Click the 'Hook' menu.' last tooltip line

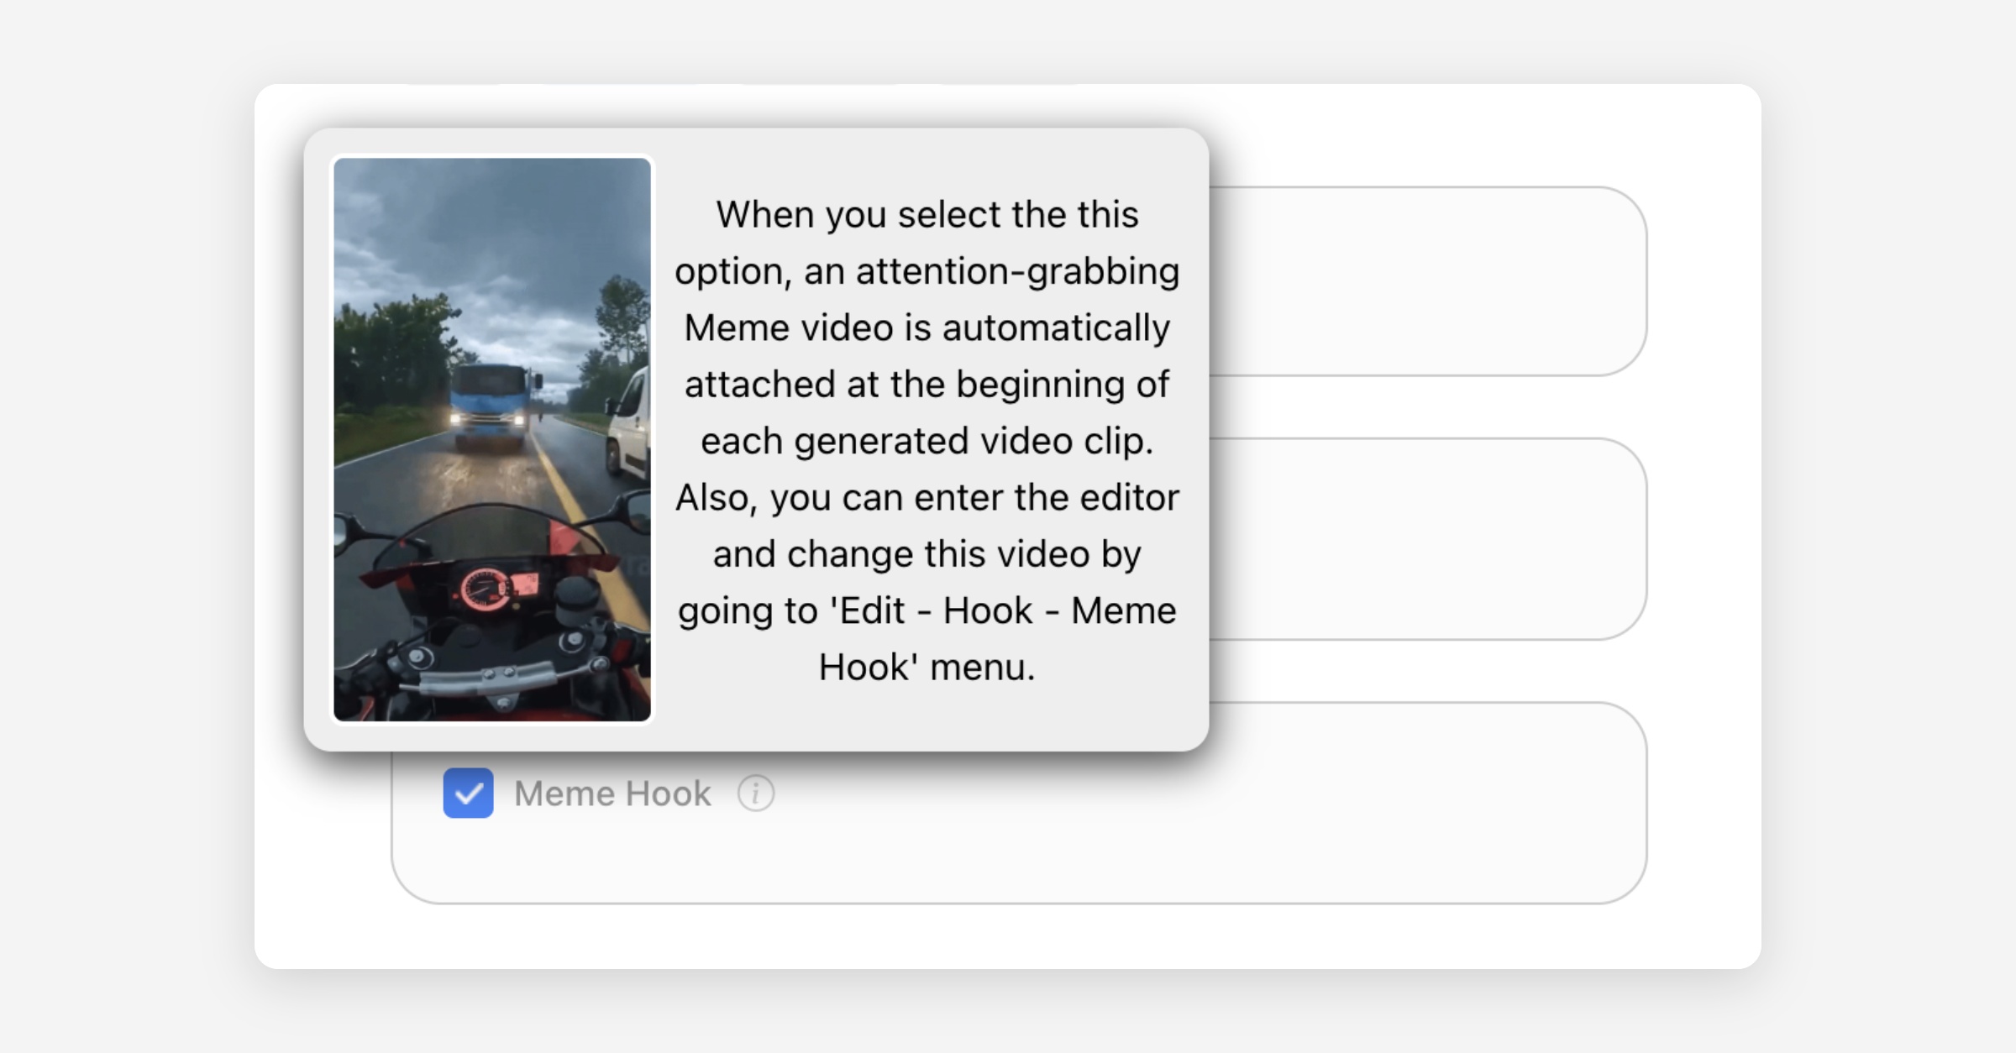click(927, 668)
